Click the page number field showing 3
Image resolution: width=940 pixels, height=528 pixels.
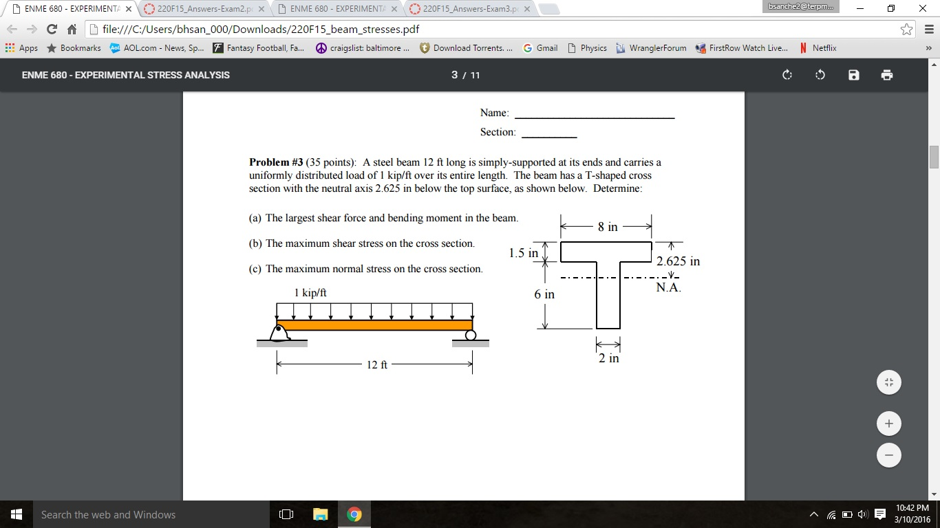pos(455,75)
